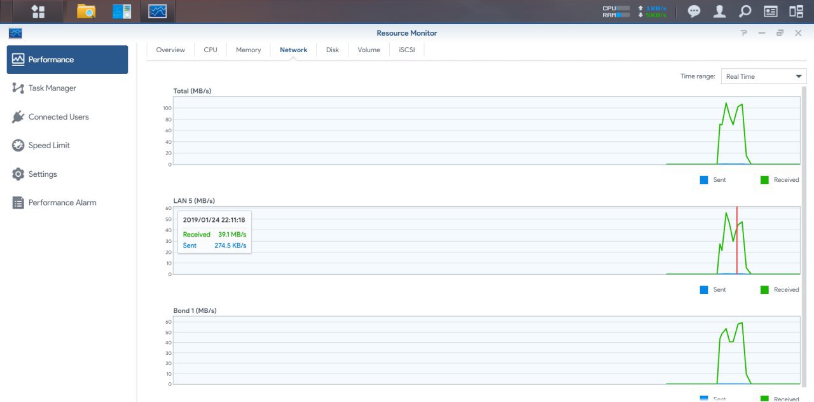Click the Resource Monitor window title icon
This screenshot has width=814, height=402.
click(15, 33)
